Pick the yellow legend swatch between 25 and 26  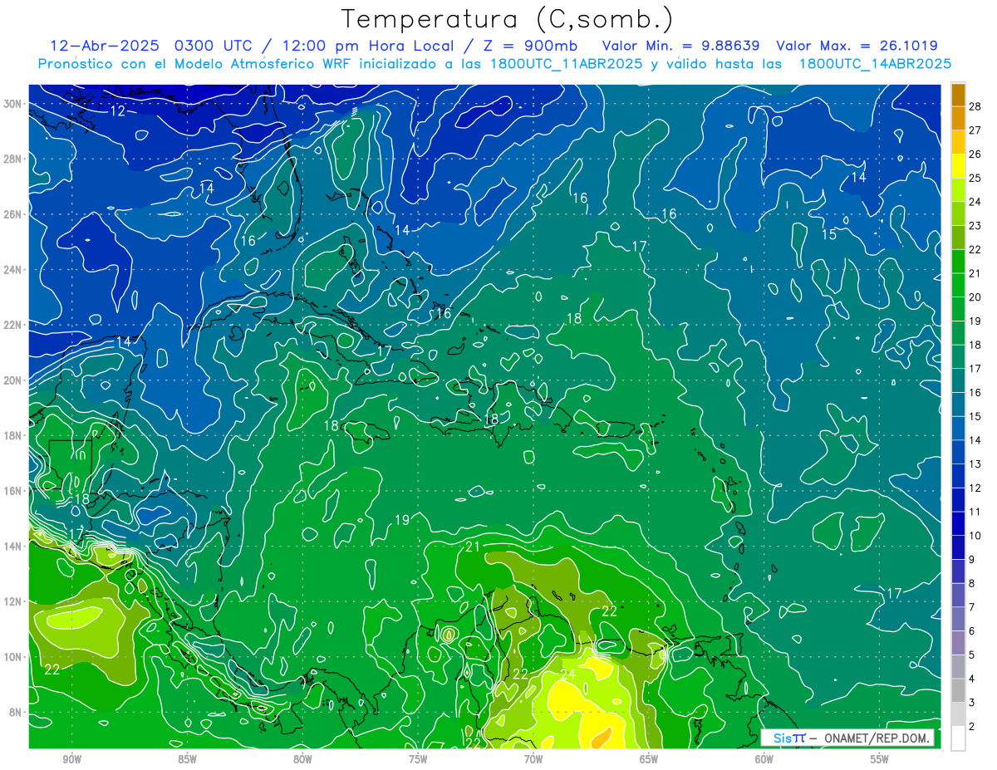click(958, 166)
